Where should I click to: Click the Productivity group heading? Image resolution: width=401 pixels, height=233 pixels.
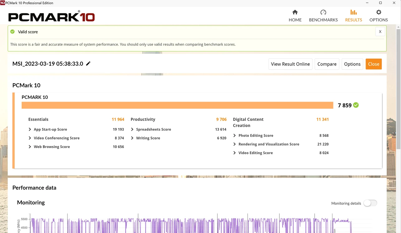click(x=143, y=119)
